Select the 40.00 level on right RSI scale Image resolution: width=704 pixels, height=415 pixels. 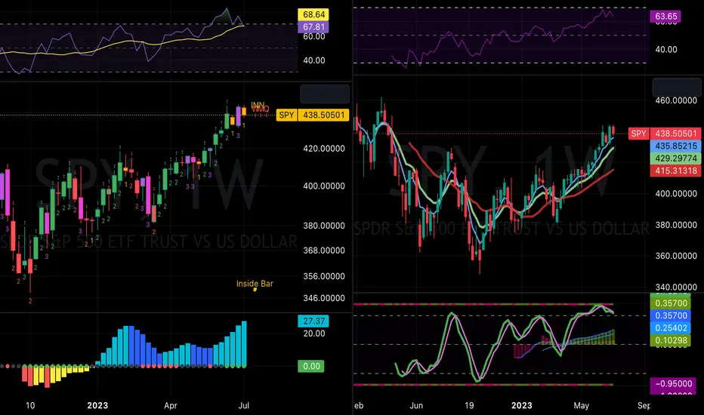click(x=665, y=49)
